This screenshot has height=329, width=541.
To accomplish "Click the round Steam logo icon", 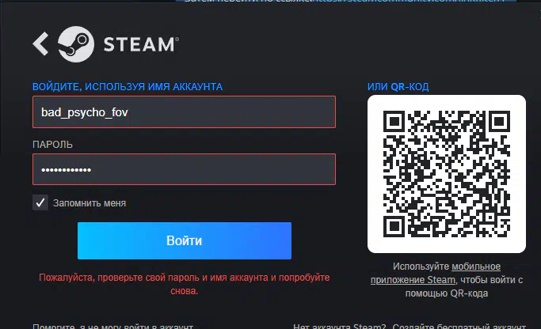I will click(x=76, y=44).
